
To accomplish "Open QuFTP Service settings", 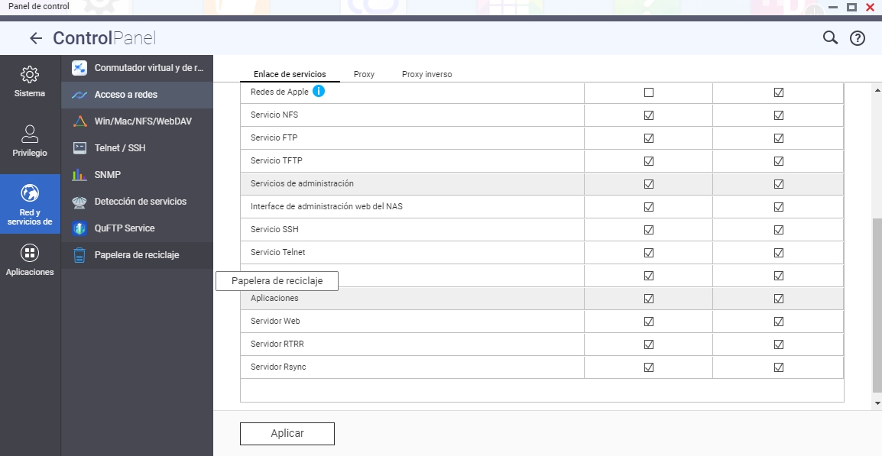I will 124,228.
